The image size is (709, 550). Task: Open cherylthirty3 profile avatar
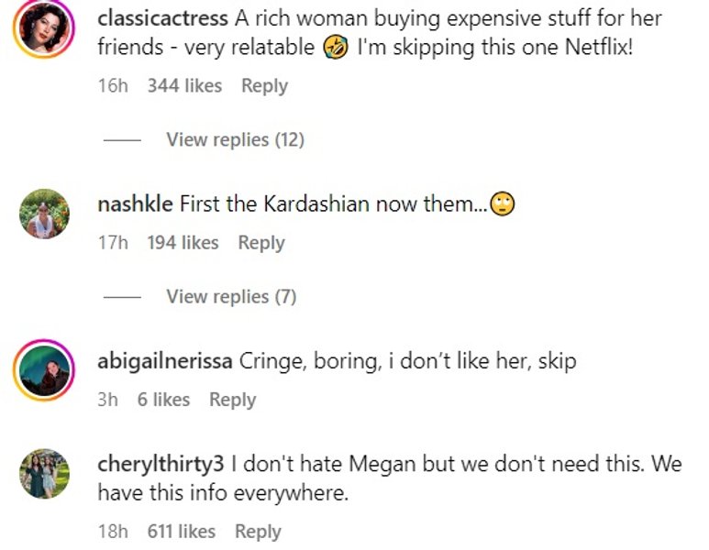pos(44,473)
